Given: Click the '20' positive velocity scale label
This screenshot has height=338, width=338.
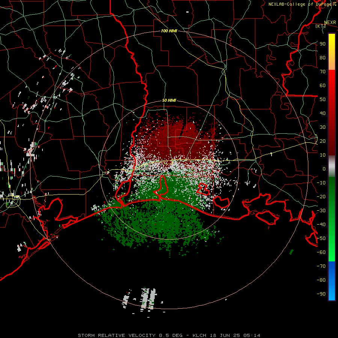Looking at the screenshot, I should click(x=323, y=141).
